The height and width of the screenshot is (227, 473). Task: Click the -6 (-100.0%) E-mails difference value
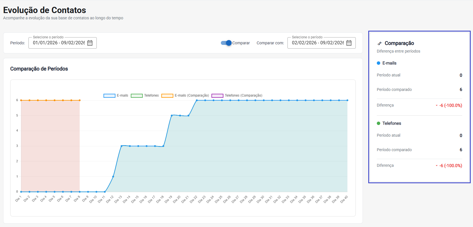451,105
